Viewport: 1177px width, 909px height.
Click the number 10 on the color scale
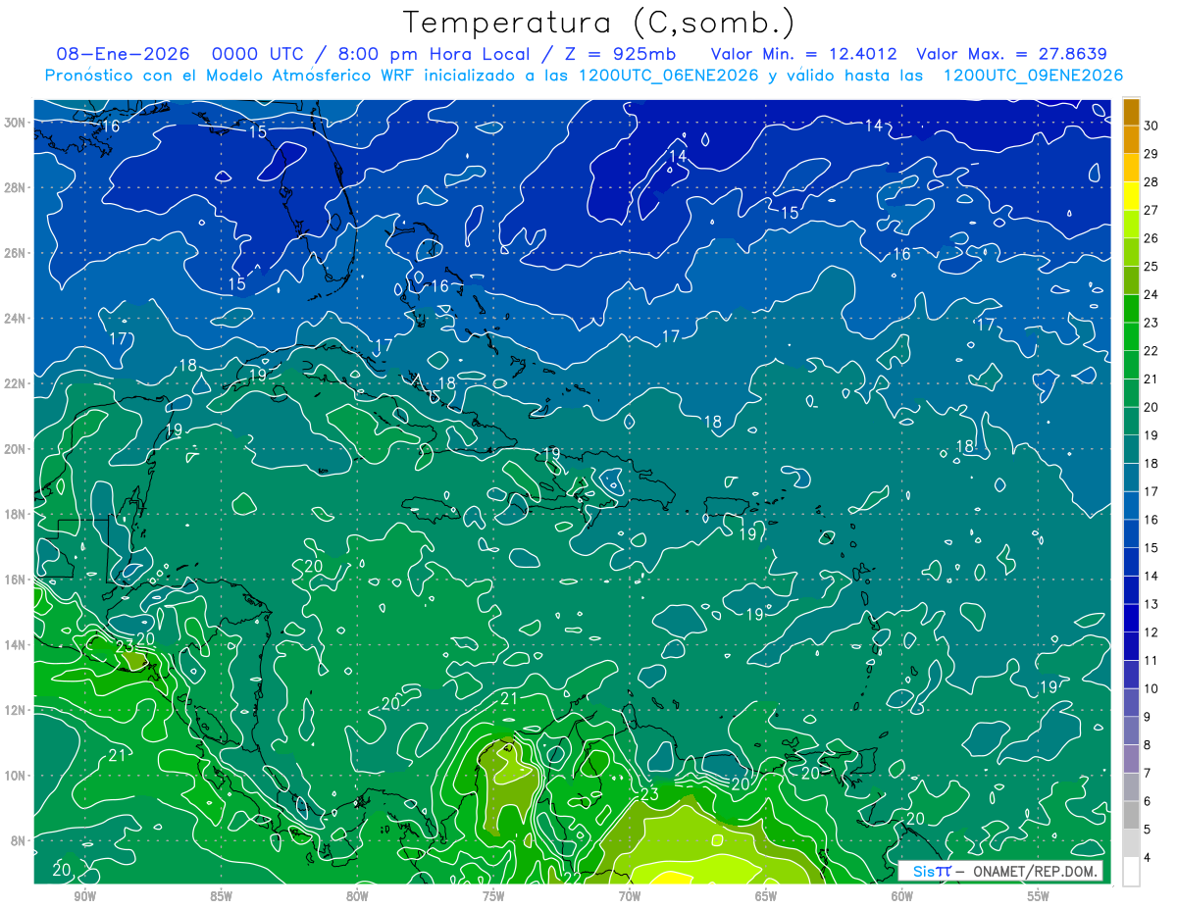pos(1151,688)
